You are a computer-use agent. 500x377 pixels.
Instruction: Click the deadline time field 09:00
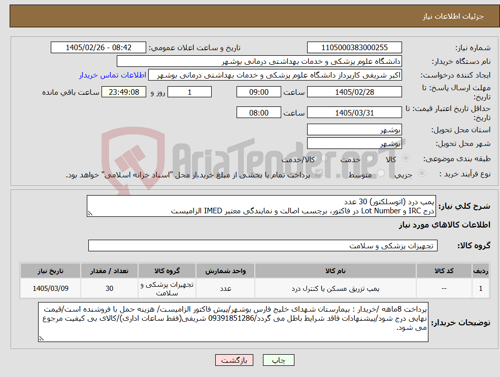258,92
